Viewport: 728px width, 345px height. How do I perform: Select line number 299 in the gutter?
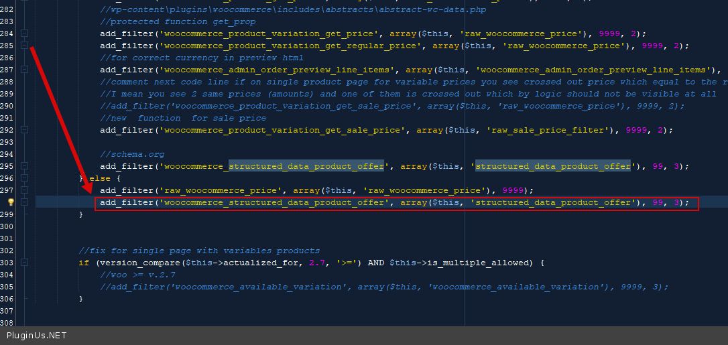pos(7,214)
